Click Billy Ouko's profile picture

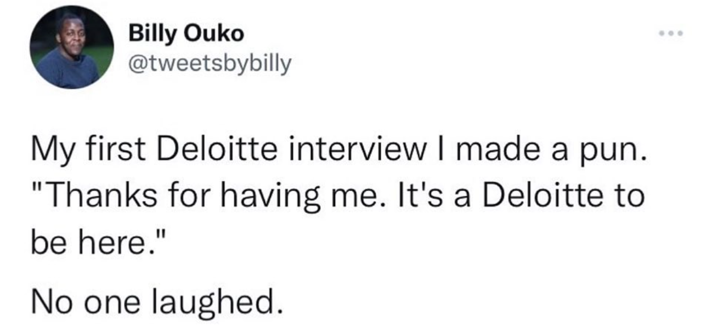tap(71, 47)
